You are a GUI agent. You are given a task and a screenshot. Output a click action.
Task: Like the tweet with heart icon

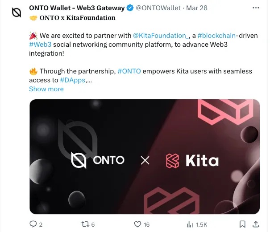pyautogui.click(x=138, y=224)
